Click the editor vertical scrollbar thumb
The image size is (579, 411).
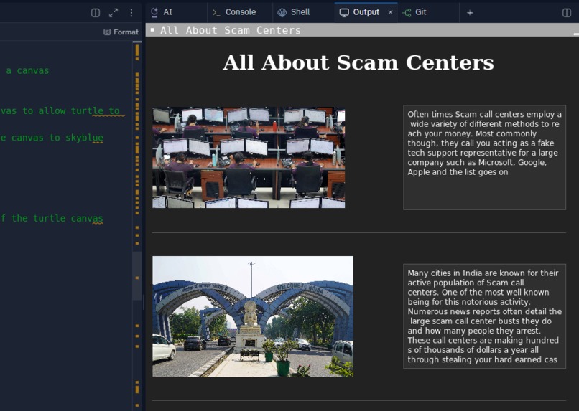pyautogui.click(x=137, y=275)
